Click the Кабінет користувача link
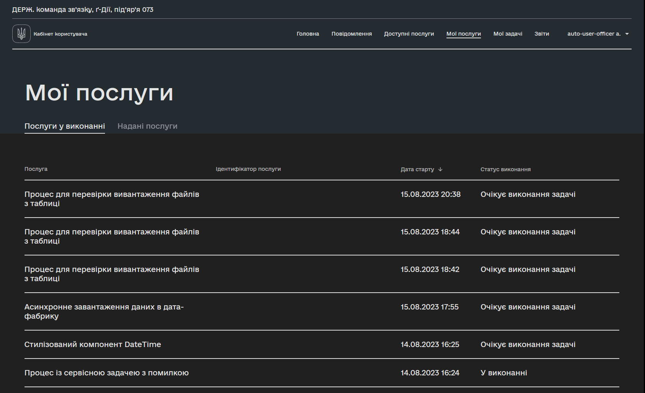The image size is (645, 393). 61,34
